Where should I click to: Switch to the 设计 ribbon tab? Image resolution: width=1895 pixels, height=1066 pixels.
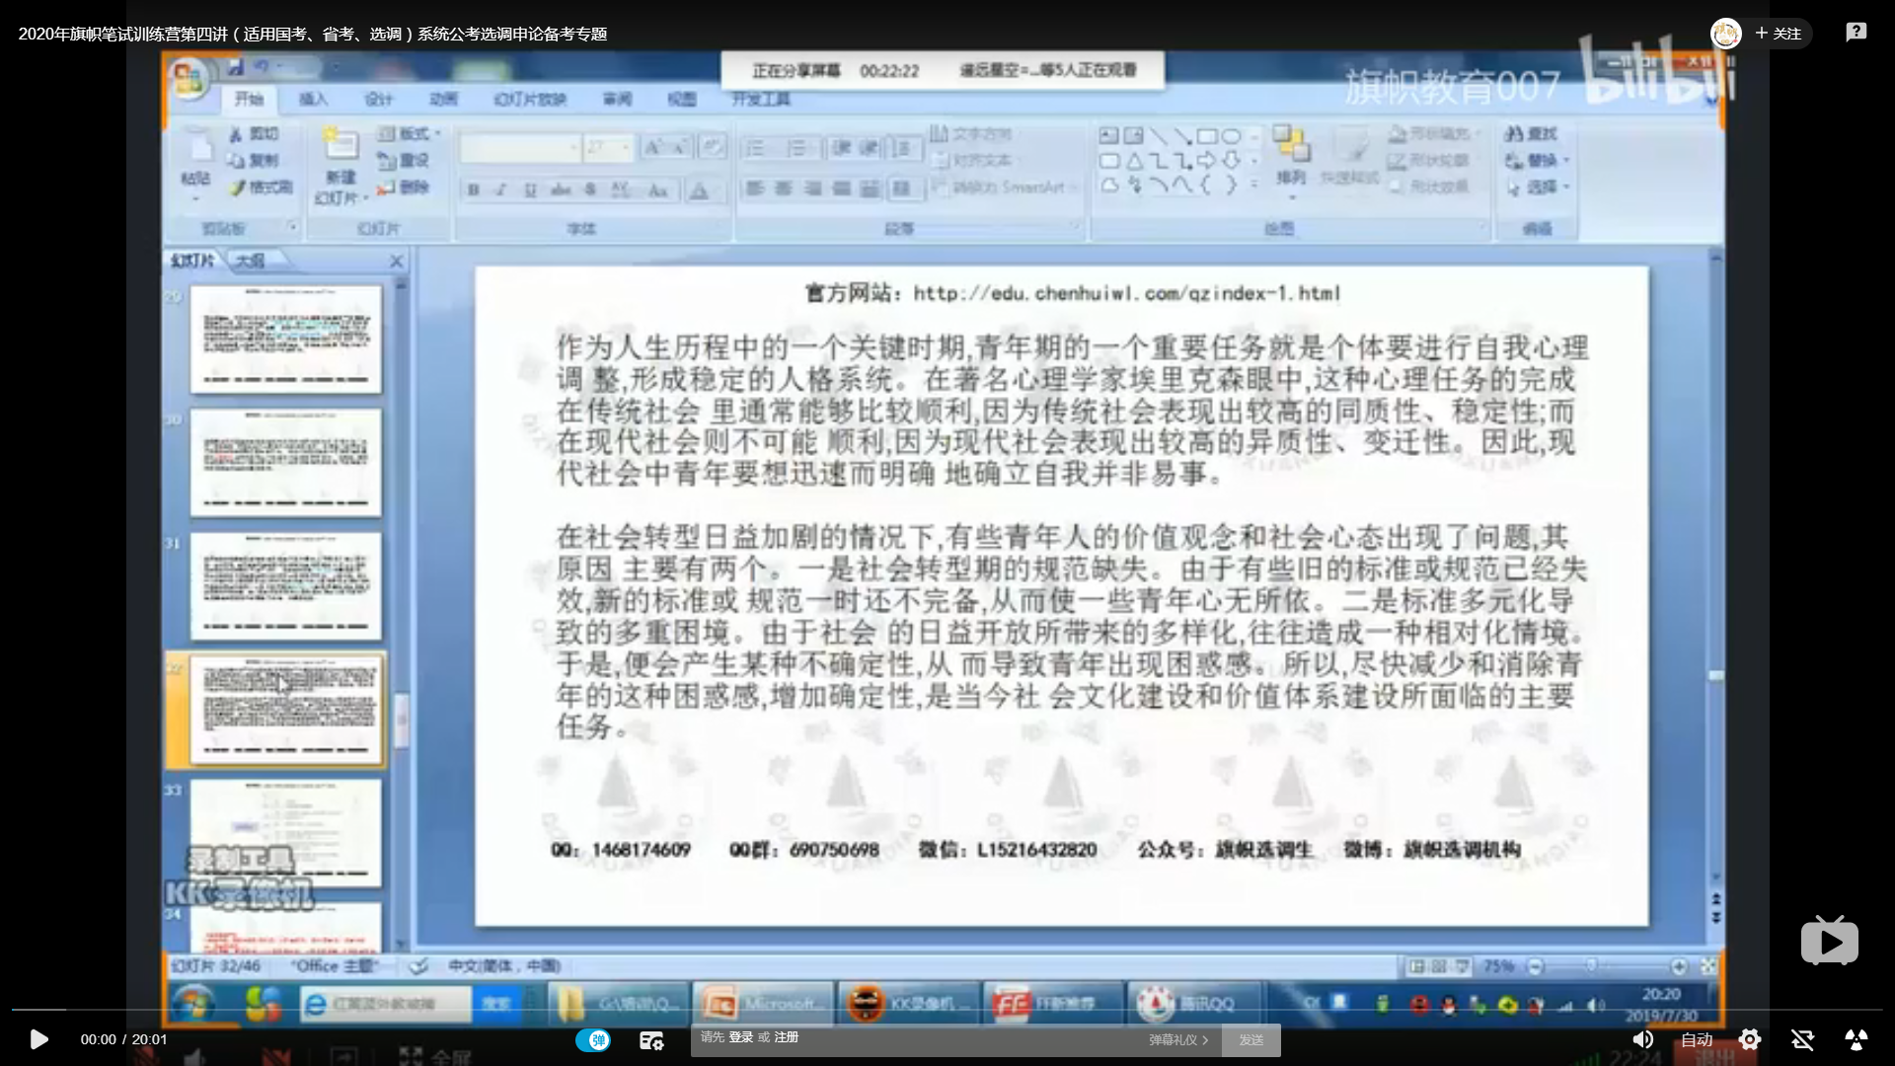coord(378,99)
